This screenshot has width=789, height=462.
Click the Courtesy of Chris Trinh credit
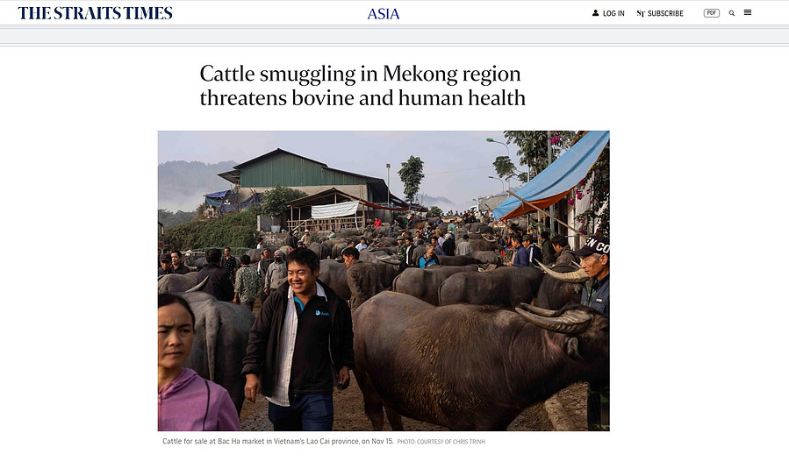point(441,442)
